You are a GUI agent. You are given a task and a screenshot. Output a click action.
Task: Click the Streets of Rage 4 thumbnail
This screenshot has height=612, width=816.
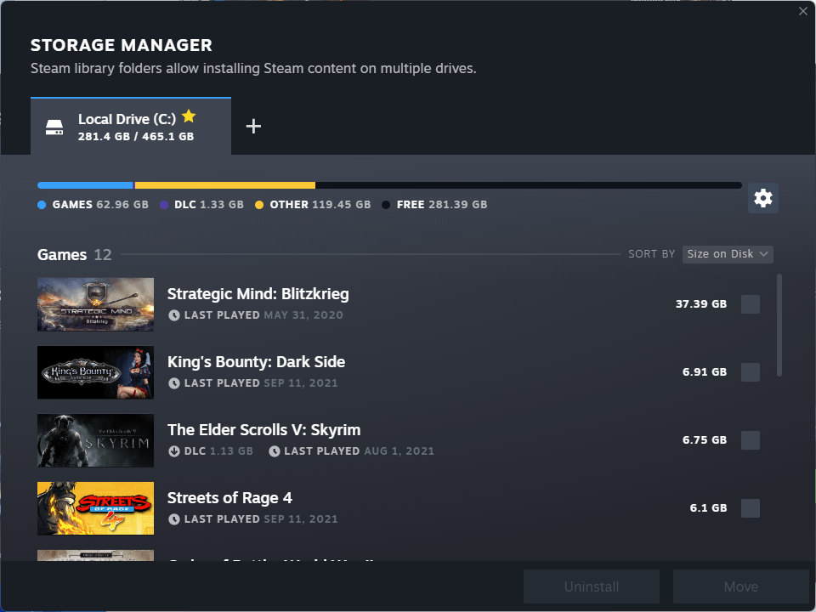pyautogui.click(x=95, y=508)
